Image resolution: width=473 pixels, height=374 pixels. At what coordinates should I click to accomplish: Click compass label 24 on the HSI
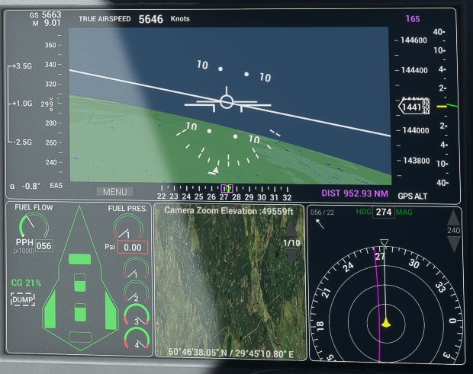349,267
